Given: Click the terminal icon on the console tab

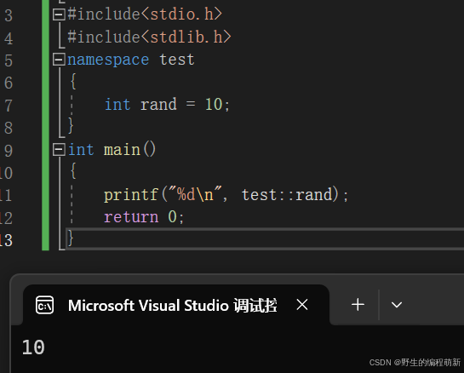Looking at the screenshot, I should (44, 305).
